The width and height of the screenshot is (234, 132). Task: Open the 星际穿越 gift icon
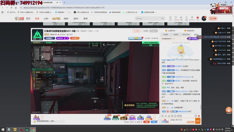pyautogui.click(x=107, y=118)
